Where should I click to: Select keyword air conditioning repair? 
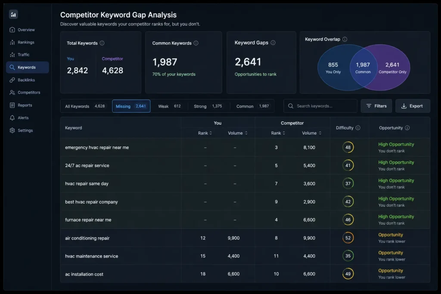coord(87,238)
